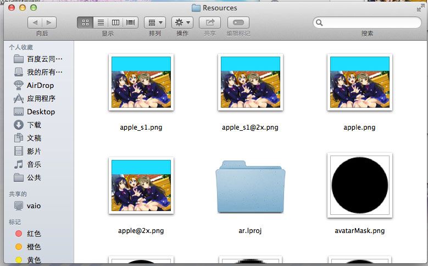Select the vaio shared computer
428x266 pixels.
34,206
